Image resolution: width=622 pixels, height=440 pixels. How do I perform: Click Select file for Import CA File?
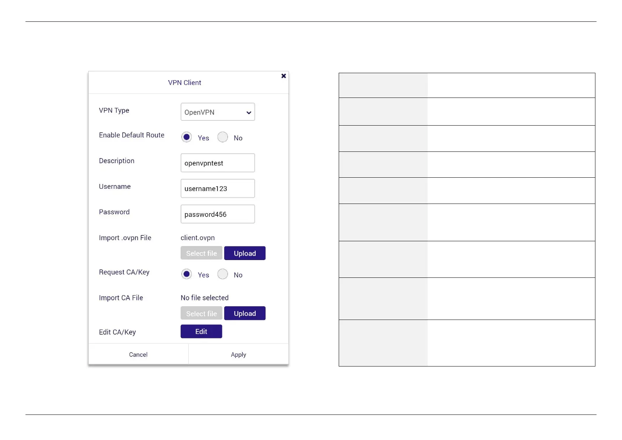pyautogui.click(x=201, y=313)
